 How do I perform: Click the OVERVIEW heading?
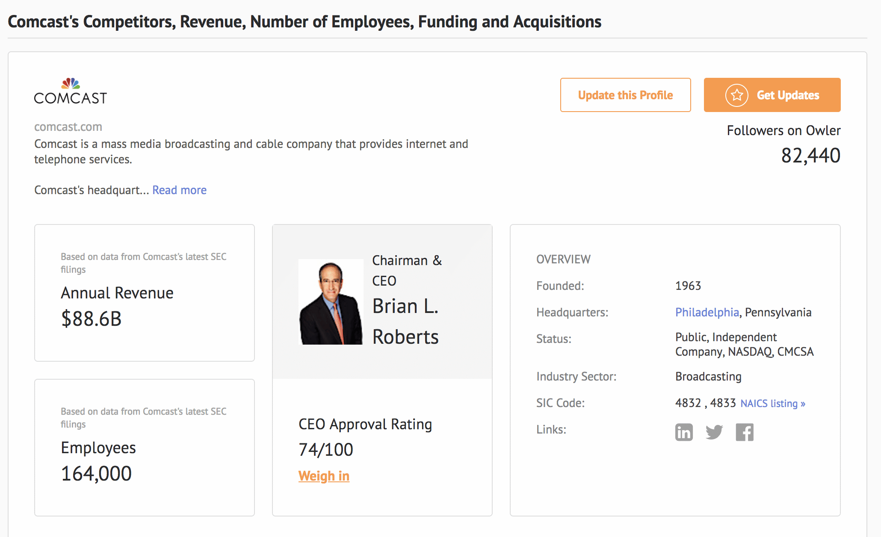tap(563, 259)
